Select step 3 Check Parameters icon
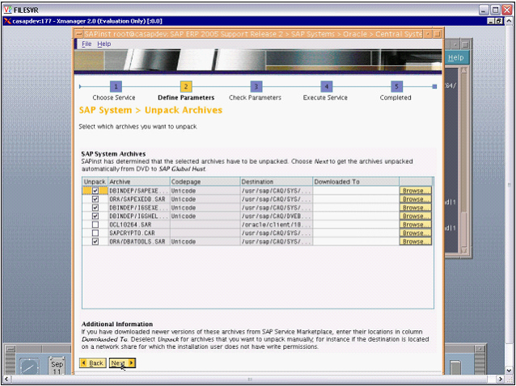This screenshot has width=516, height=386. 256,86
